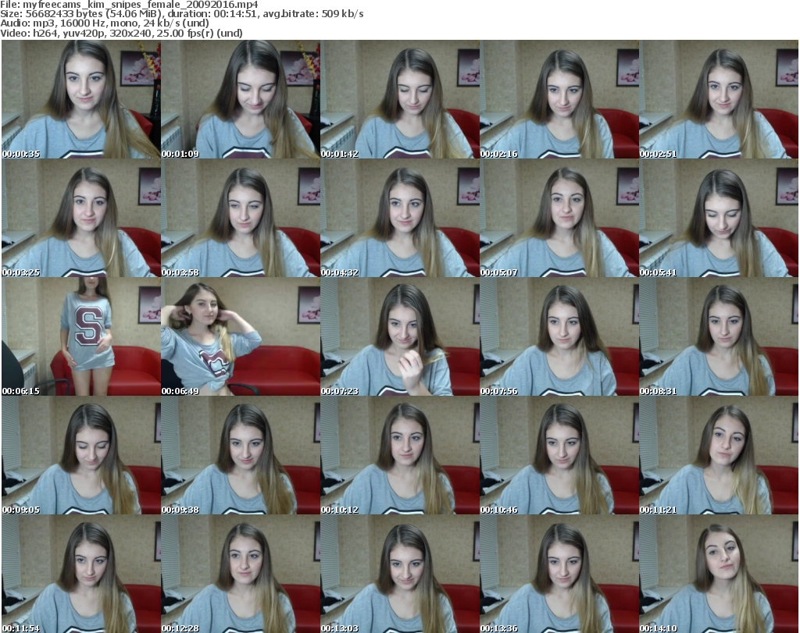Select the thumbnail frame stamped 00:04:32
800x633 pixels.
click(400, 218)
